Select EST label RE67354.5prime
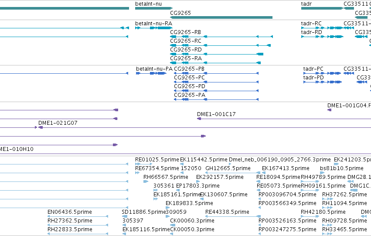371x236 pixels. pos(157,168)
